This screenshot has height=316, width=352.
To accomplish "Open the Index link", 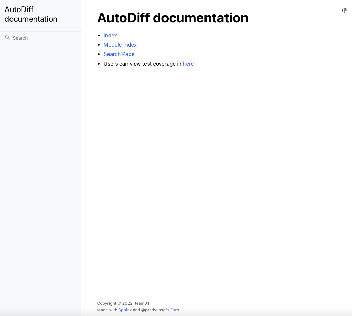I will tap(110, 35).
